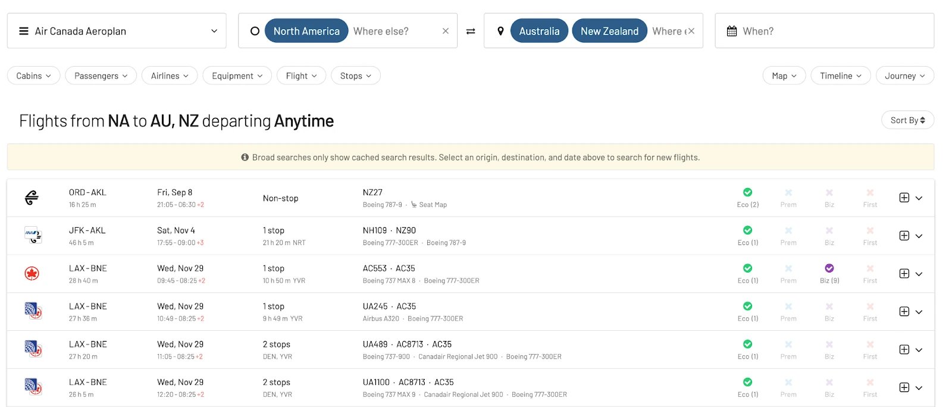
Task: Click the plus icon on UA489 flight row
Action: click(x=904, y=349)
